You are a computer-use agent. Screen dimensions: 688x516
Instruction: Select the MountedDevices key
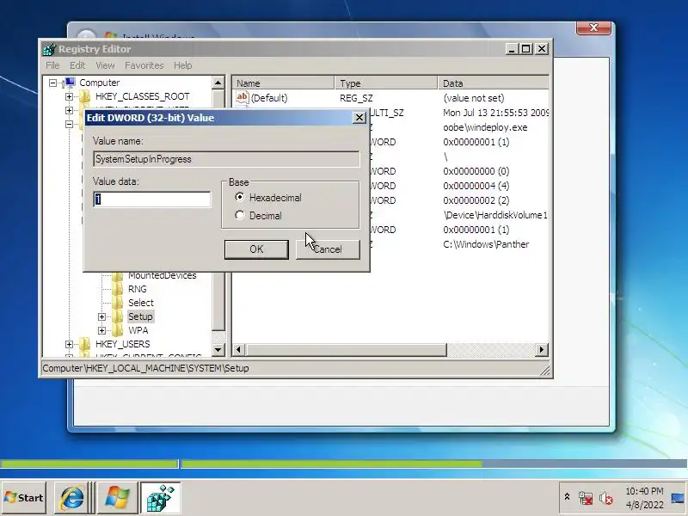click(x=162, y=275)
